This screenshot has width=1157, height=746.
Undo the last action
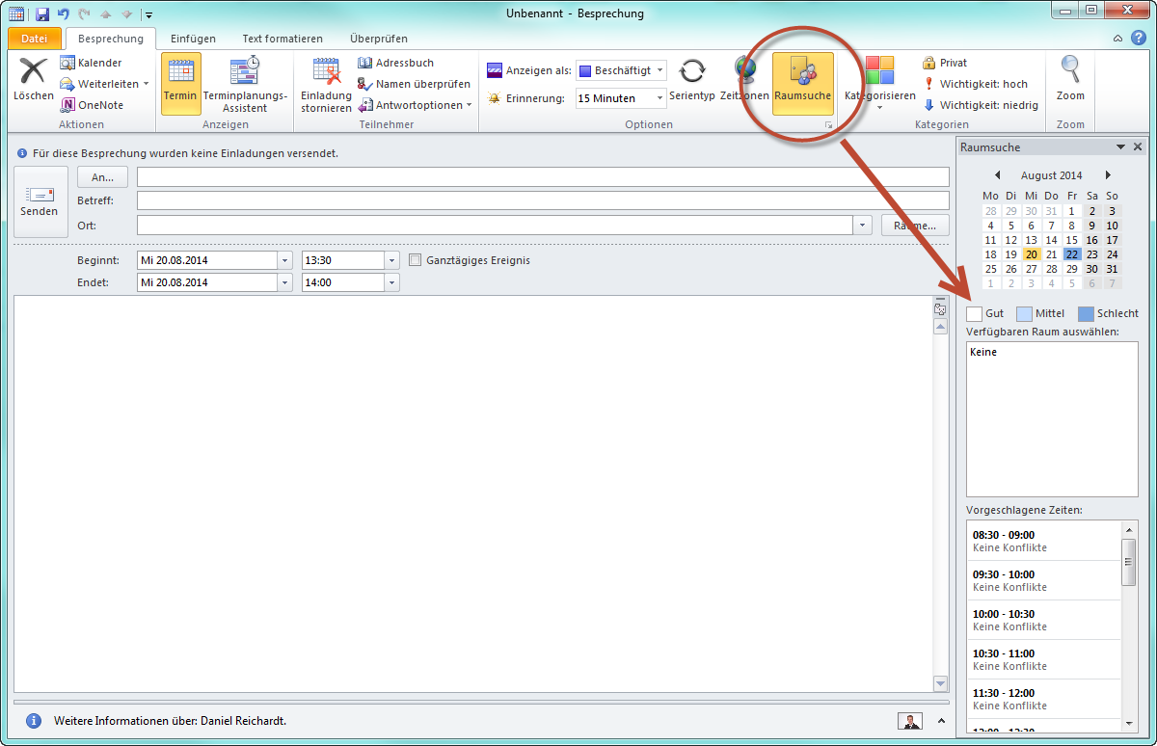[63, 14]
